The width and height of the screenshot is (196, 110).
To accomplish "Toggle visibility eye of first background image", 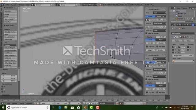I will (x=162, y=9).
